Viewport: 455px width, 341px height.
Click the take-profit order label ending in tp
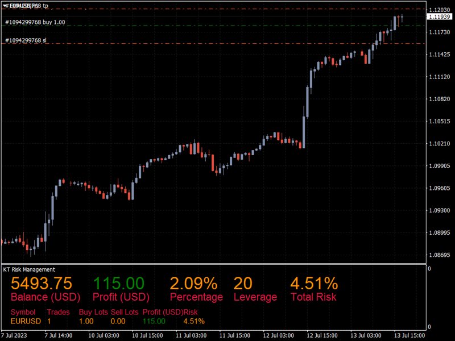[26, 6]
